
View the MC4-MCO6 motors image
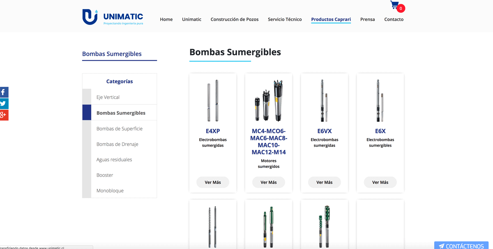coord(269,100)
